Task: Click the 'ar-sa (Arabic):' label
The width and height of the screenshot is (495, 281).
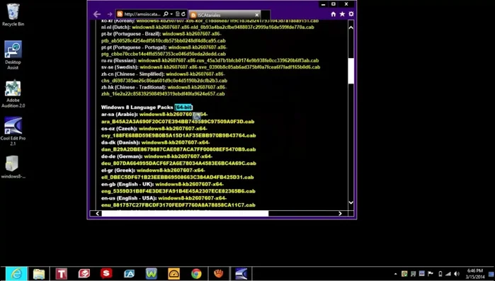Action: point(120,115)
